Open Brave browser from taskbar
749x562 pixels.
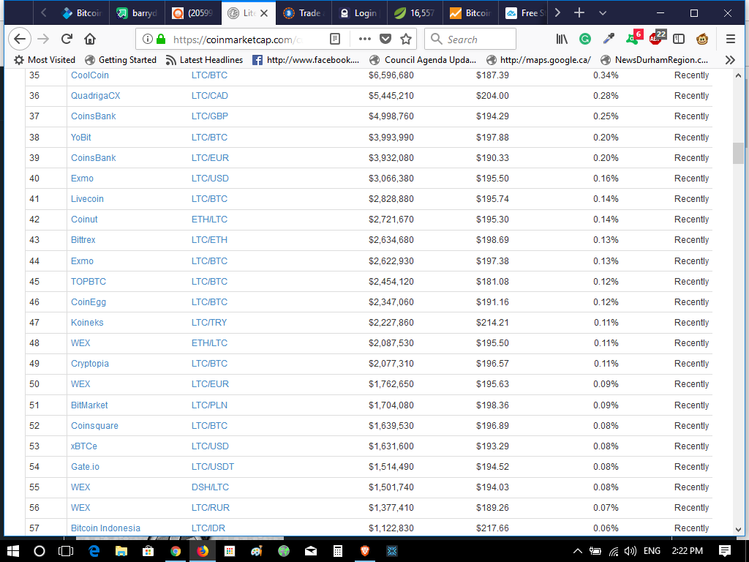[x=365, y=551]
